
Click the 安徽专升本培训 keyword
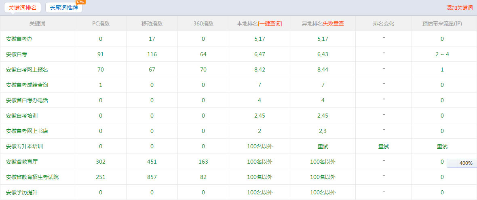click(24, 146)
